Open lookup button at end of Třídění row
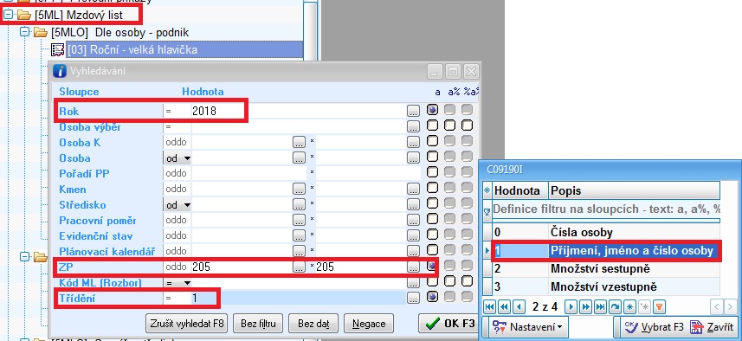Viewport: 742px width, 341px height. (x=413, y=299)
